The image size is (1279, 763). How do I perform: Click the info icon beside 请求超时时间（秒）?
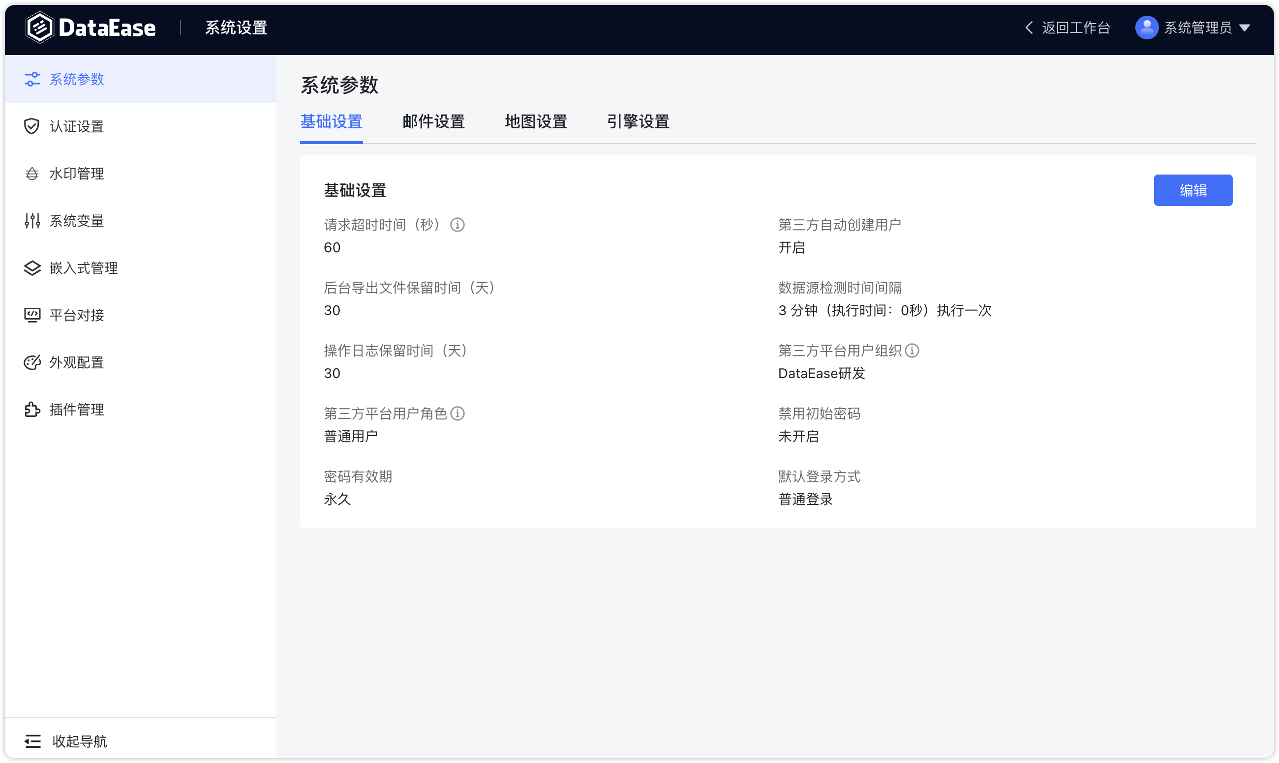tap(457, 225)
